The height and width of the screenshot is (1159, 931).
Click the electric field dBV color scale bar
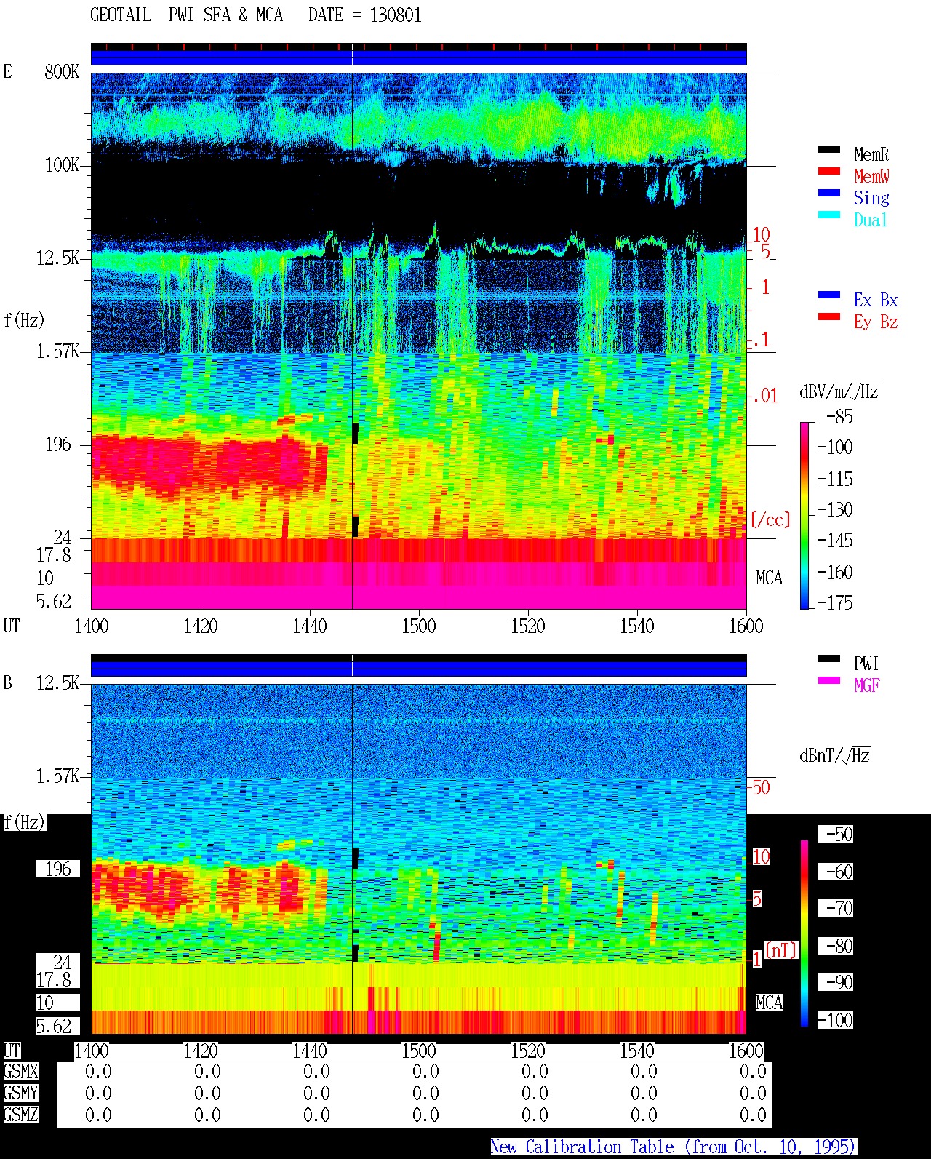click(804, 515)
